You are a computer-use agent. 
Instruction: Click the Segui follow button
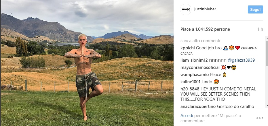click(255, 9)
